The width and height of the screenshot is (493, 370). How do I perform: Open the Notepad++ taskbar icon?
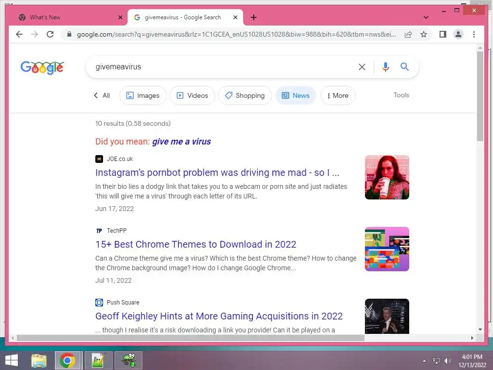pos(99,360)
